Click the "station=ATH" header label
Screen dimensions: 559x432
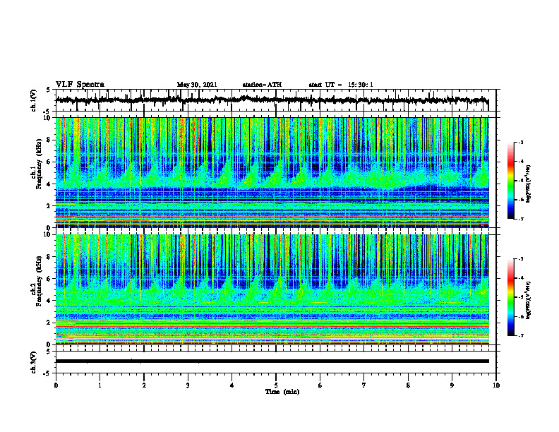(262, 85)
